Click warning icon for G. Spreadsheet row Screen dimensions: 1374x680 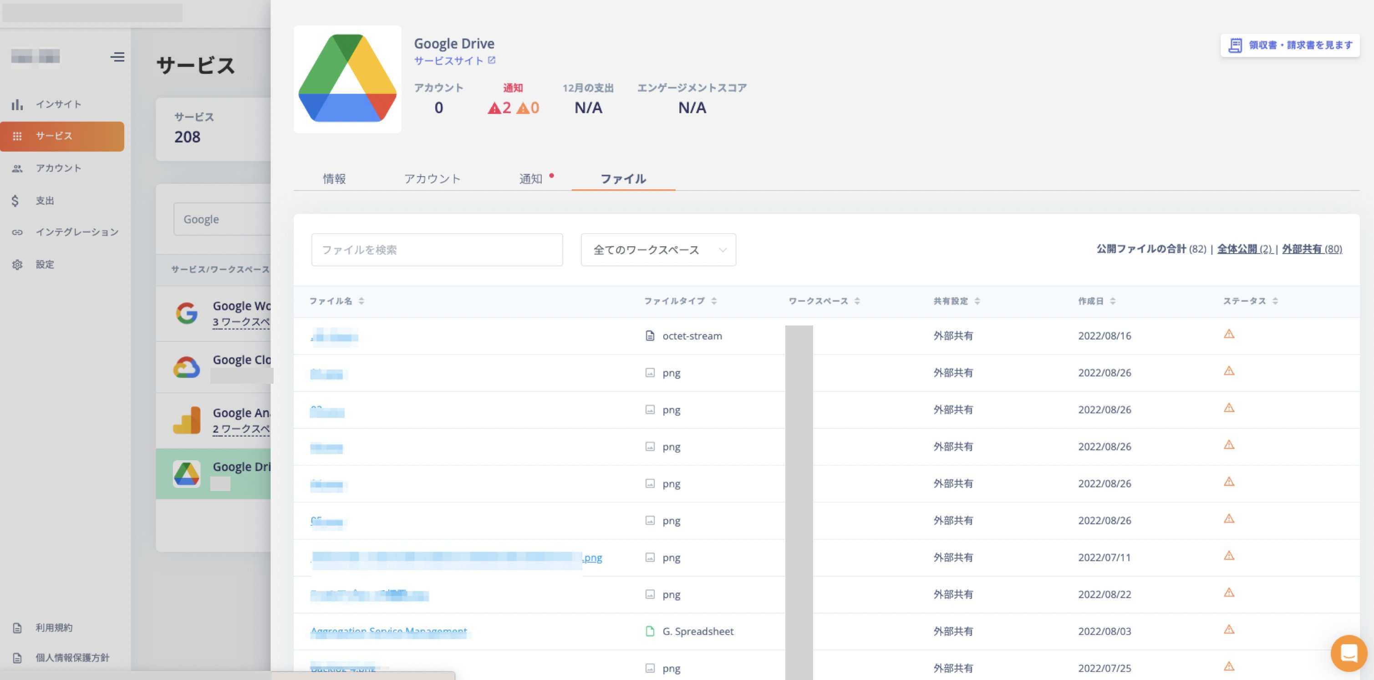[1229, 629]
